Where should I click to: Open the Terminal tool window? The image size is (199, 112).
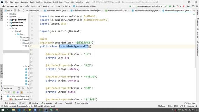coord(34,103)
